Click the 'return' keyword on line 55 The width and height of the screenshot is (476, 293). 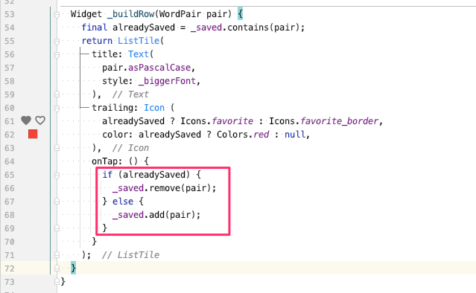97,41
